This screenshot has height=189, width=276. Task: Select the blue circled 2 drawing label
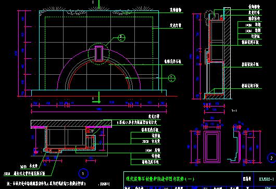tap(272, 158)
